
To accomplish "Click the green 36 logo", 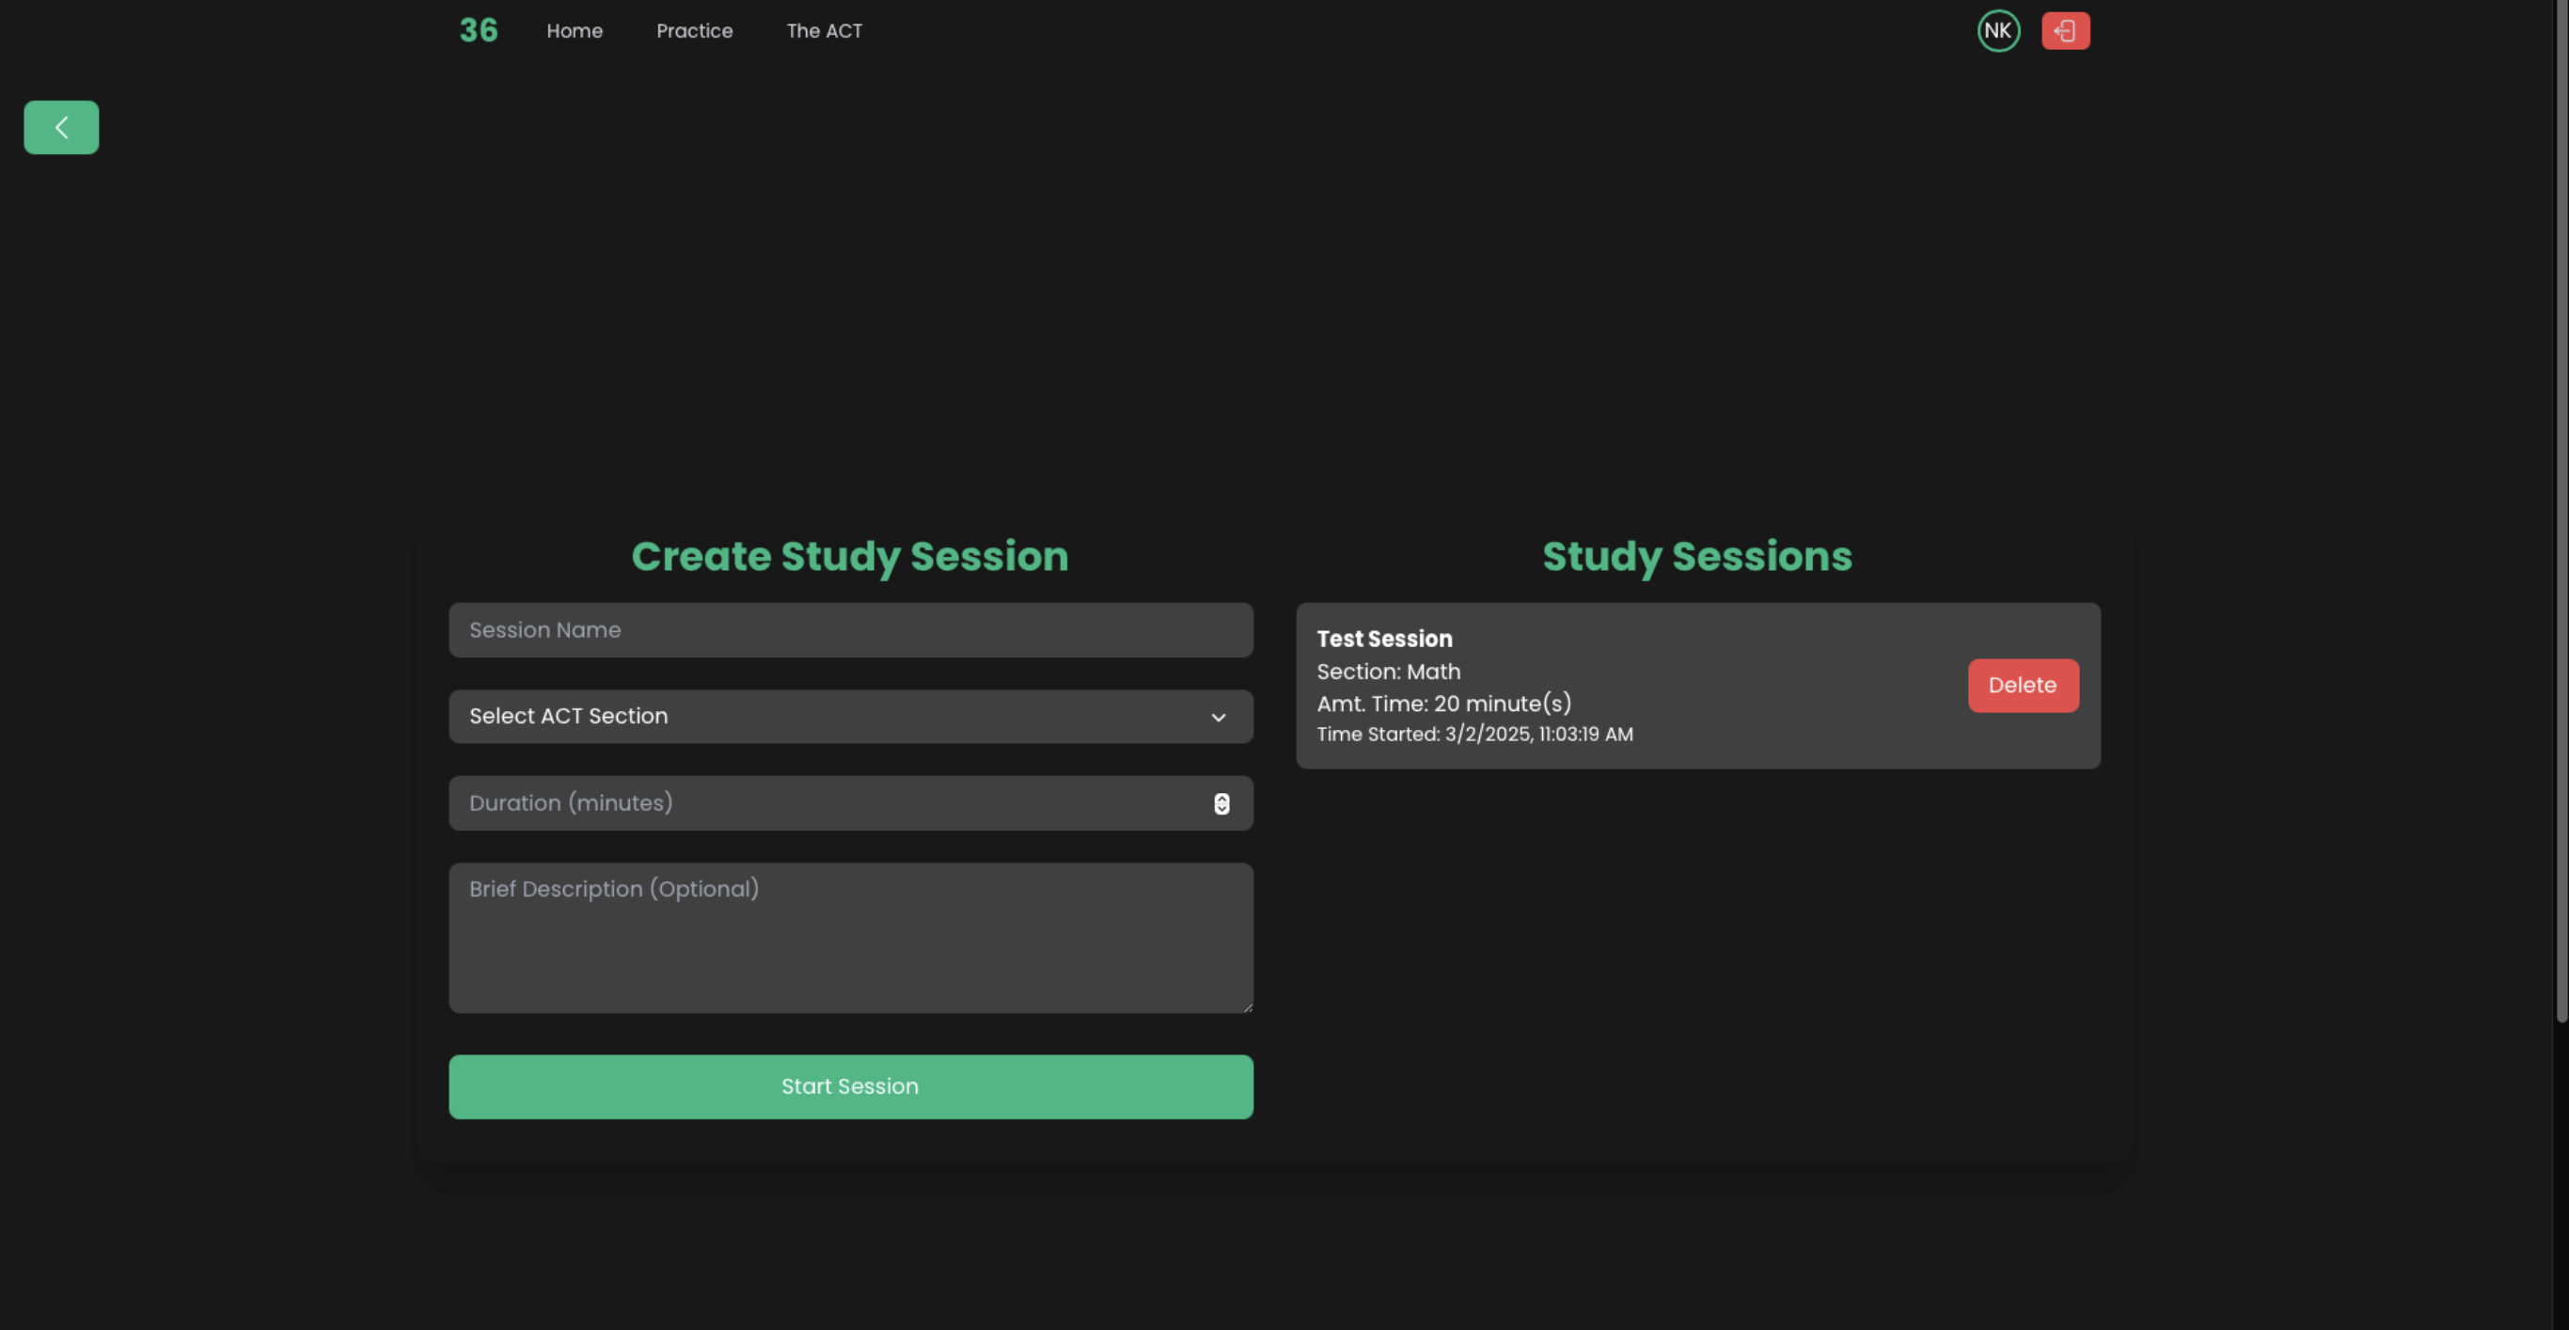I will [479, 31].
